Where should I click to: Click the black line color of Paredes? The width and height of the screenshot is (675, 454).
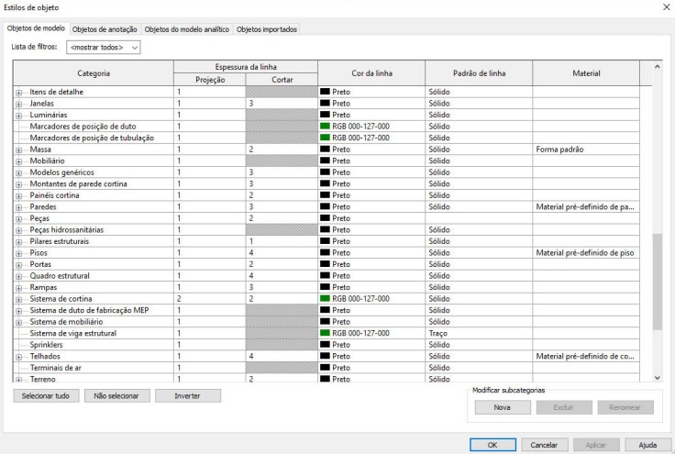click(325, 207)
